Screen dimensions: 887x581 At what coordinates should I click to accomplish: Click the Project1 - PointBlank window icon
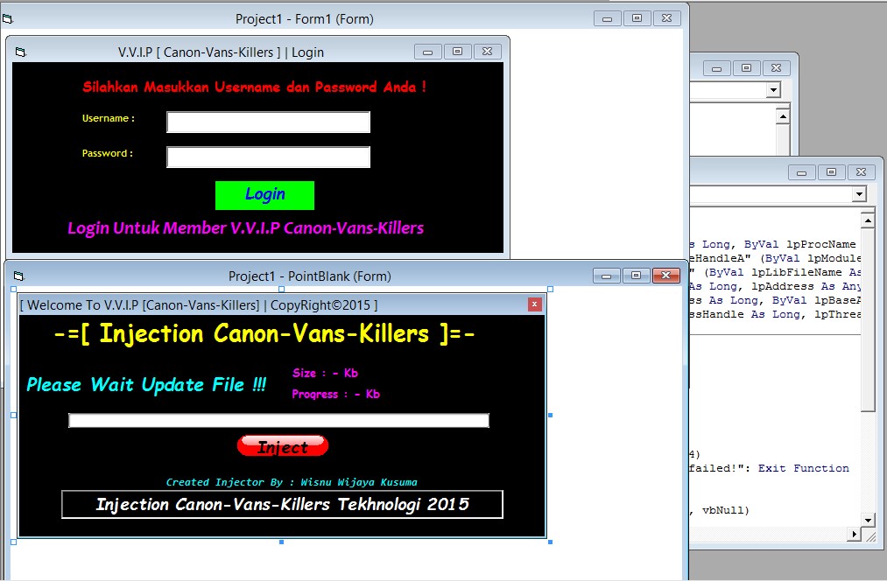(x=18, y=276)
